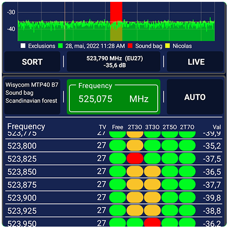
Task: Select the 523,800 frequency row
Action: coord(114,145)
